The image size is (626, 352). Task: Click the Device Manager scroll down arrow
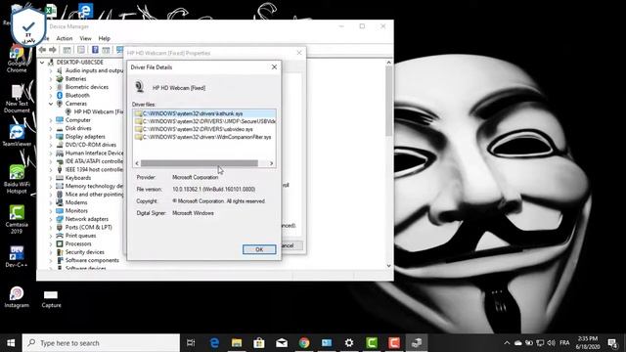[x=389, y=266]
